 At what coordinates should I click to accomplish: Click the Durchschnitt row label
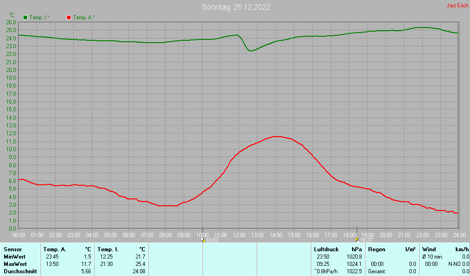pos(20,271)
